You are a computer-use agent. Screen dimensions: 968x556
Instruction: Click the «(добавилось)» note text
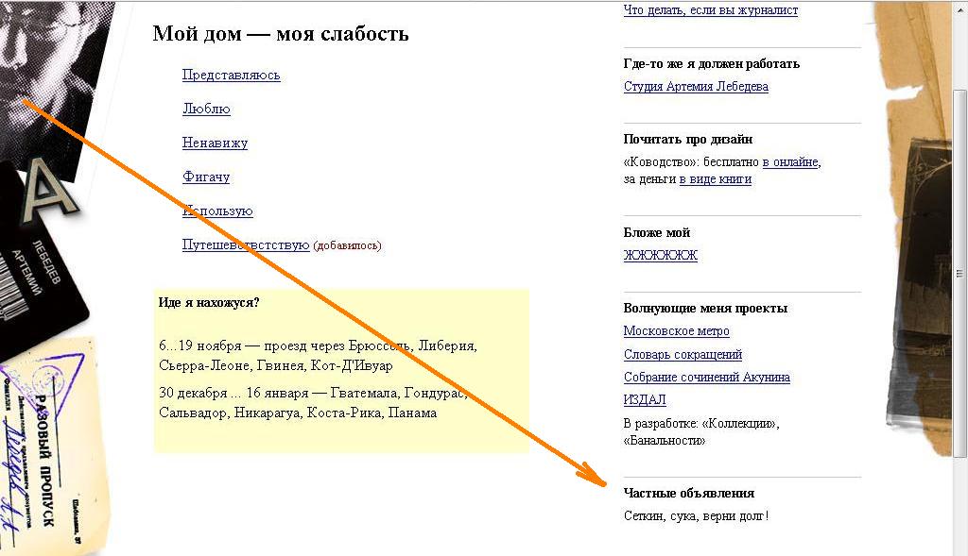(x=347, y=245)
